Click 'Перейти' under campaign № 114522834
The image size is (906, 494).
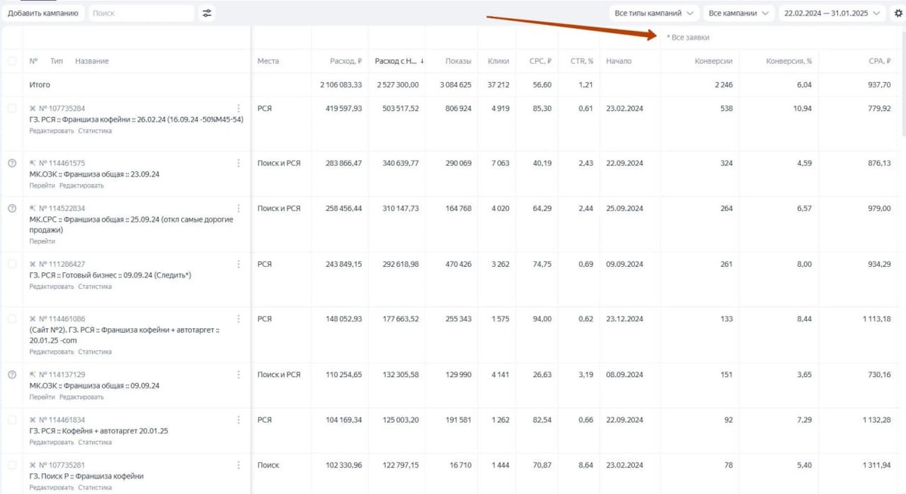[42, 241]
